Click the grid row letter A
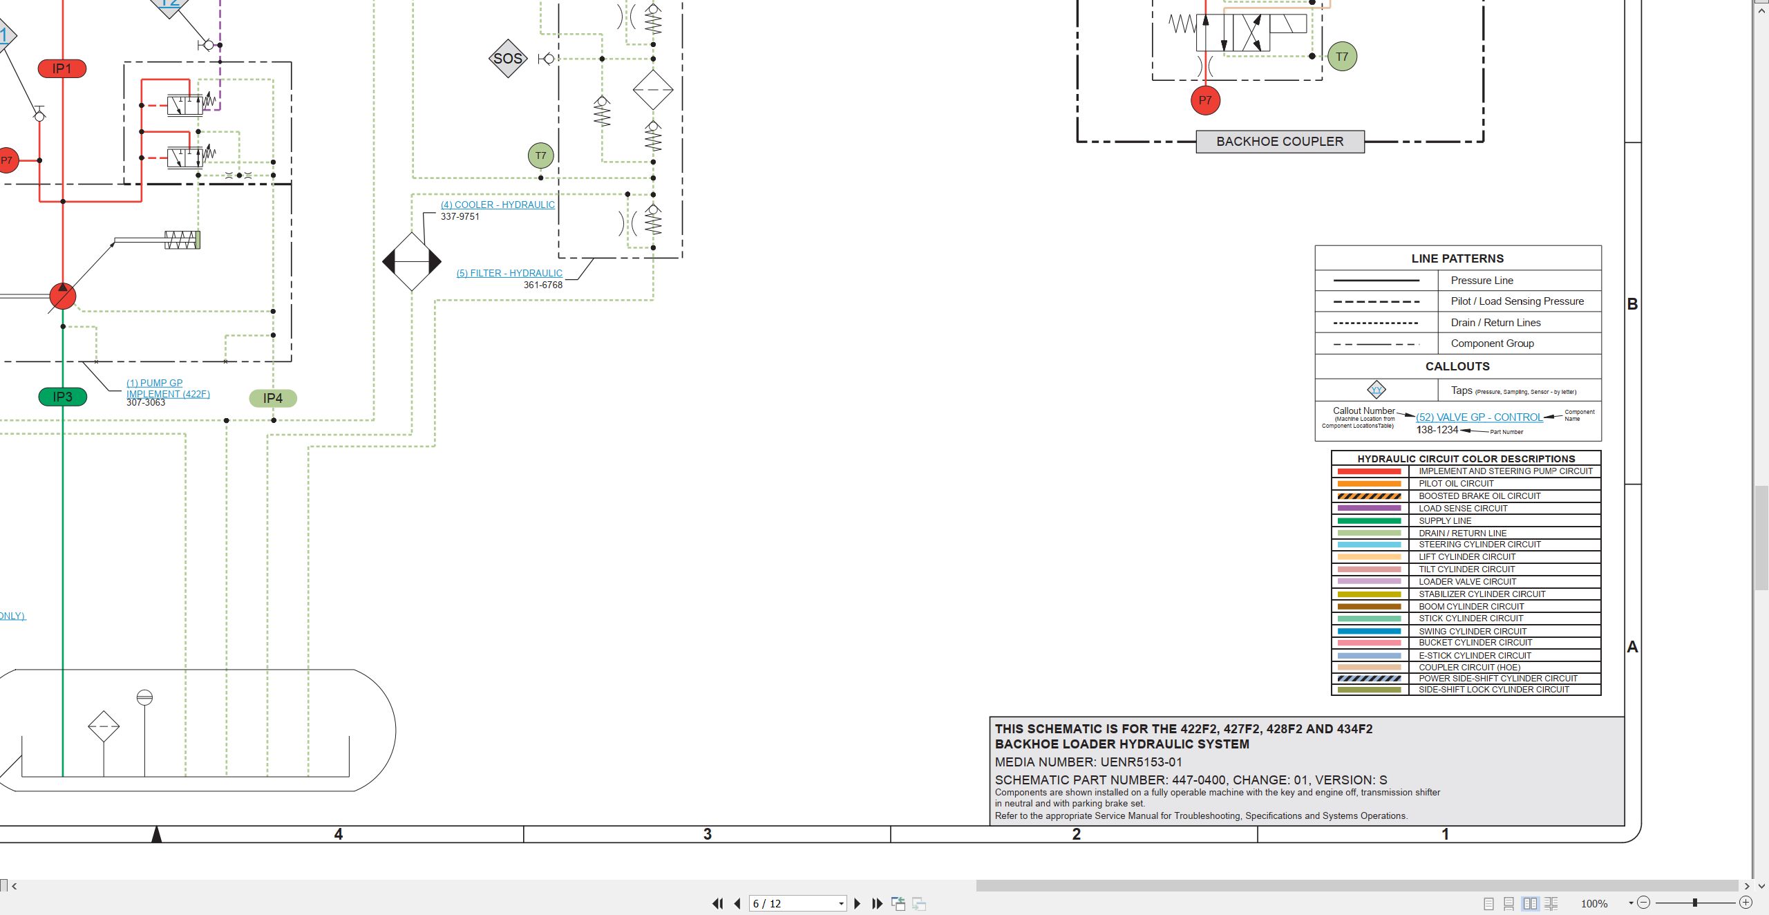The image size is (1769, 915). point(1632,647)
